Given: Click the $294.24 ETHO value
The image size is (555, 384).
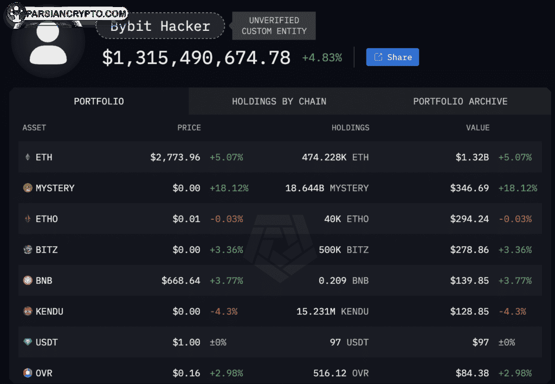Looking at the screenshot, I should tap(469, 219).
